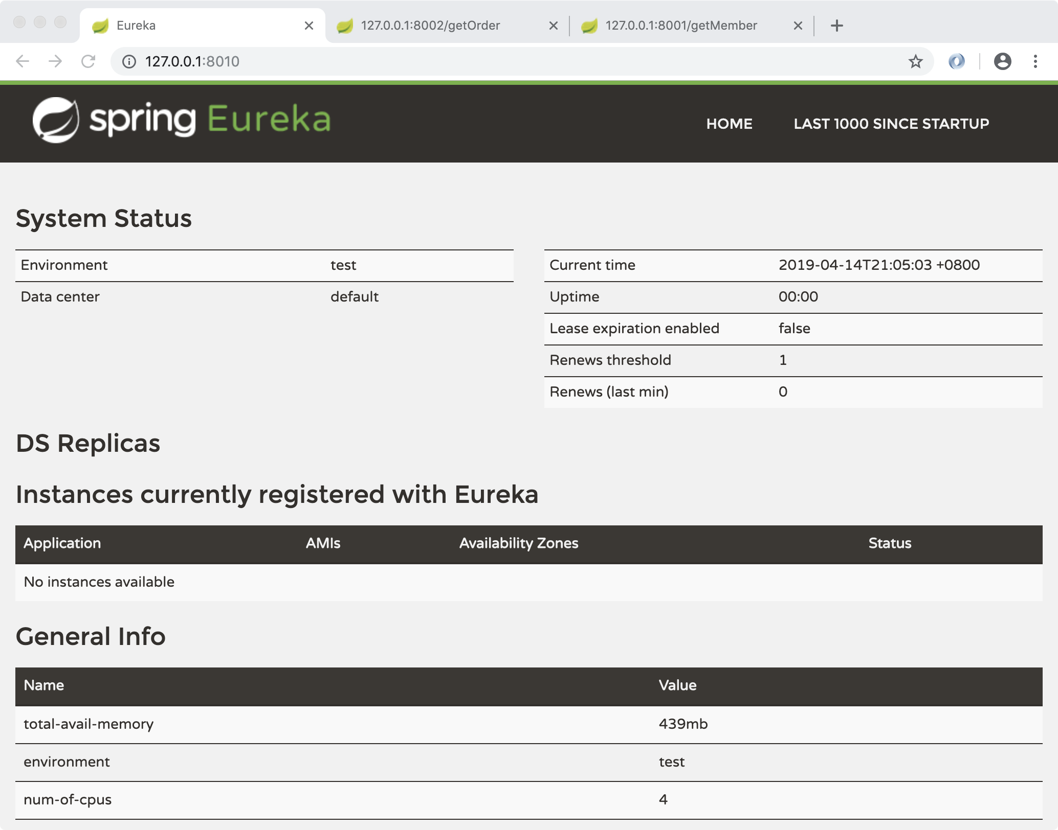Bookmark this page with the star icon
Screen dimensions: 1058x830
(915, 61)
